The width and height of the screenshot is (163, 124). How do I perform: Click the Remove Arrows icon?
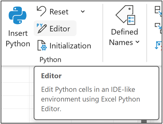pos(159,45)
